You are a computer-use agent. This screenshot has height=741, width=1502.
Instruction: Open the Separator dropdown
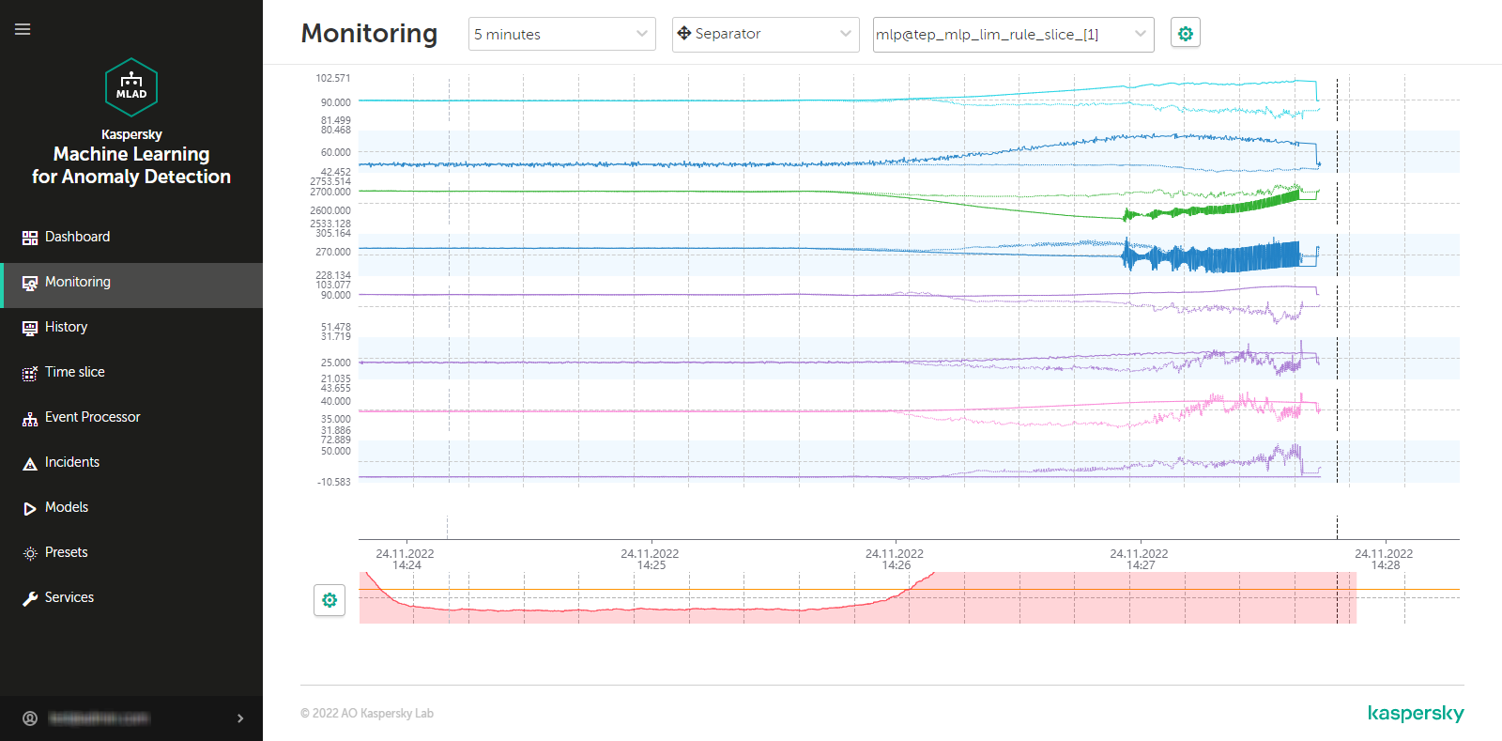click(765, 35)
